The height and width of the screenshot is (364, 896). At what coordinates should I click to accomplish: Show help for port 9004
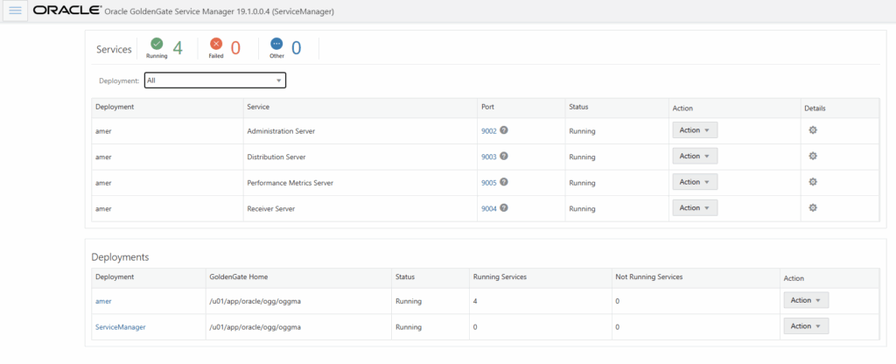point(504,208)
